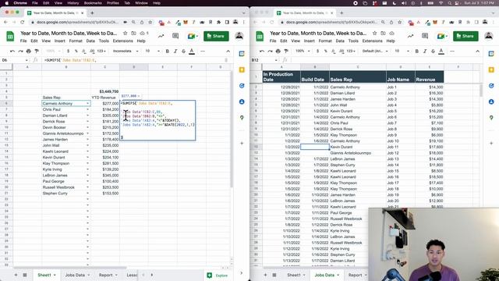The image size is (499, 281).
Task: Click the Sheets home logo, left window
Action: 10,37
